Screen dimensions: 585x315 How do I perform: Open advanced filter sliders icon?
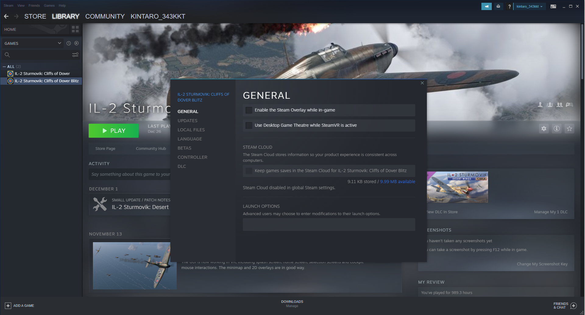tap(75, 55)
